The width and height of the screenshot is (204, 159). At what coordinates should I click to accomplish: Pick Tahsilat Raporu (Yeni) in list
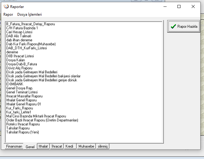[23, 132]
